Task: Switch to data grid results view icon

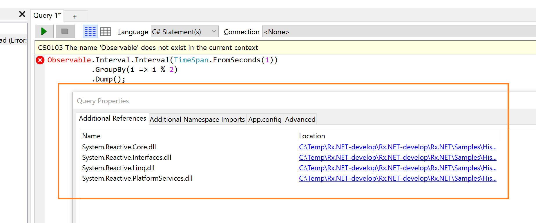Action: (106, 31)
